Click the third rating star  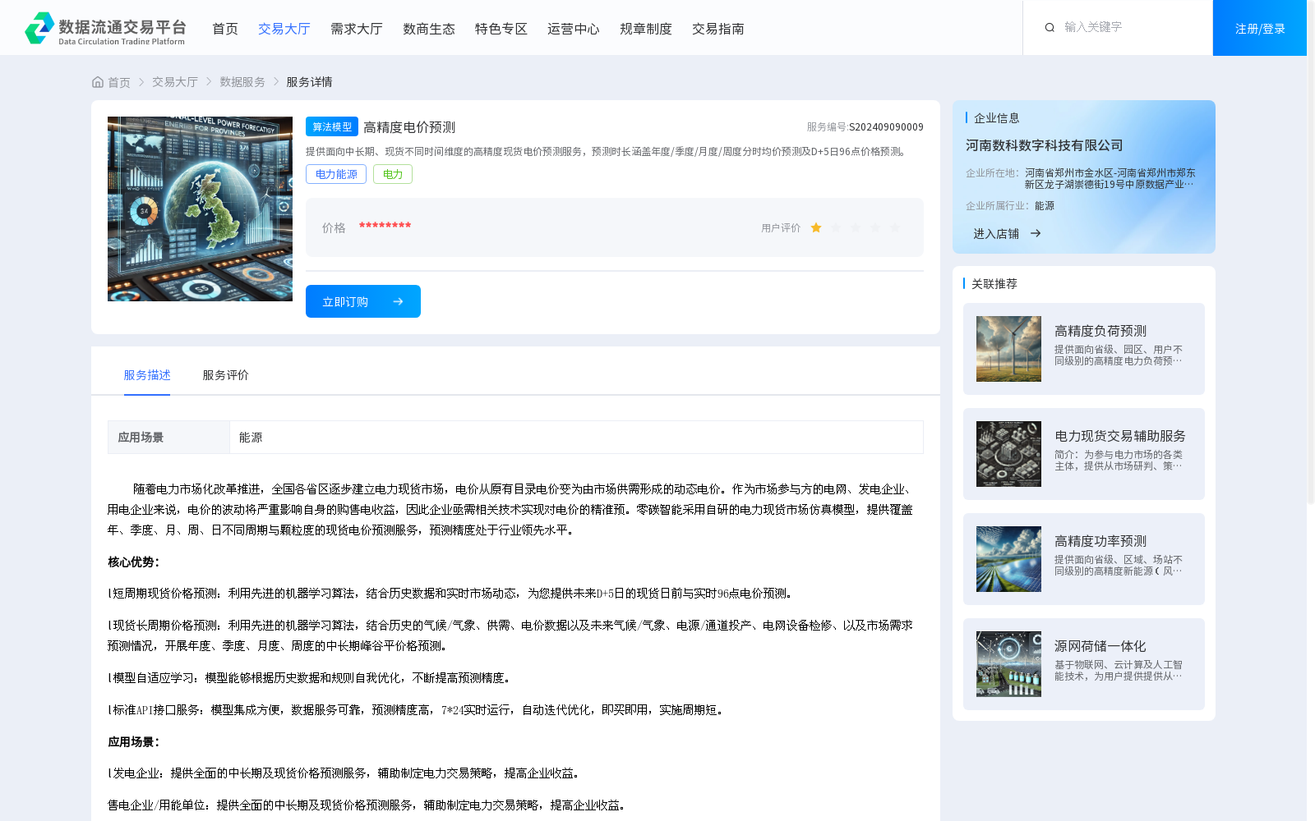pos(856,227)
